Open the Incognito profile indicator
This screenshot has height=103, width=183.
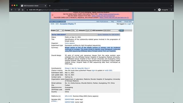tap(163, 10)
